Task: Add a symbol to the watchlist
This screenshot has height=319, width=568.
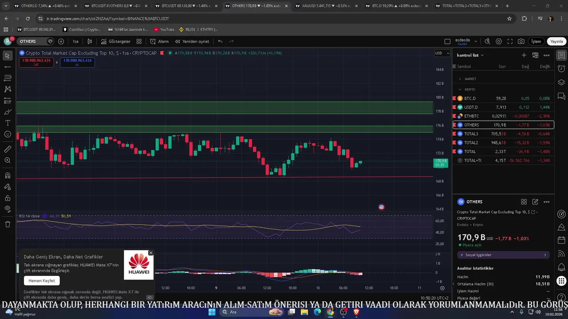Action: coord(524,55)
